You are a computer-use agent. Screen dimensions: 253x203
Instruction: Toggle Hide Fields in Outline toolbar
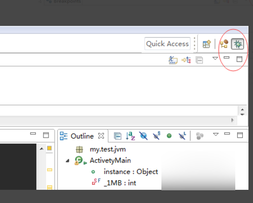143,136
